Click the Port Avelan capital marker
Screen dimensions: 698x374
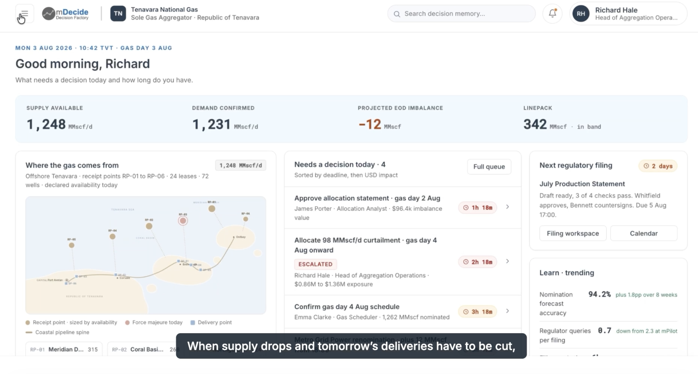point(66,280)
